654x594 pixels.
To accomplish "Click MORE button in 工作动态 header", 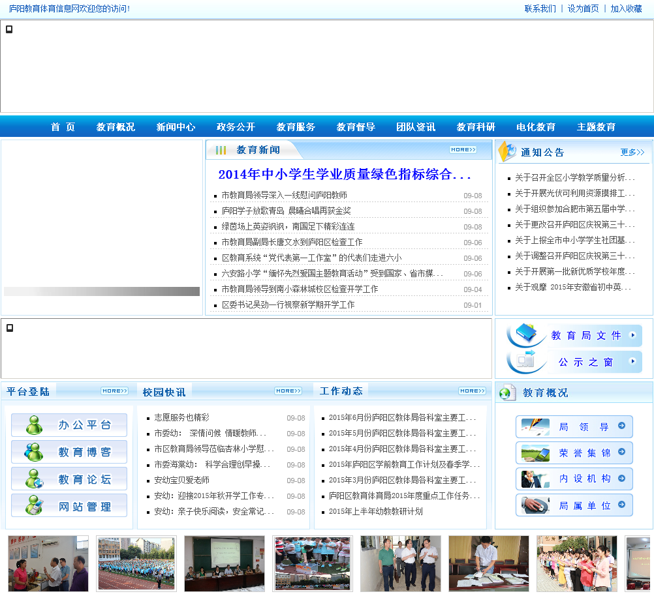I will 472,391.
